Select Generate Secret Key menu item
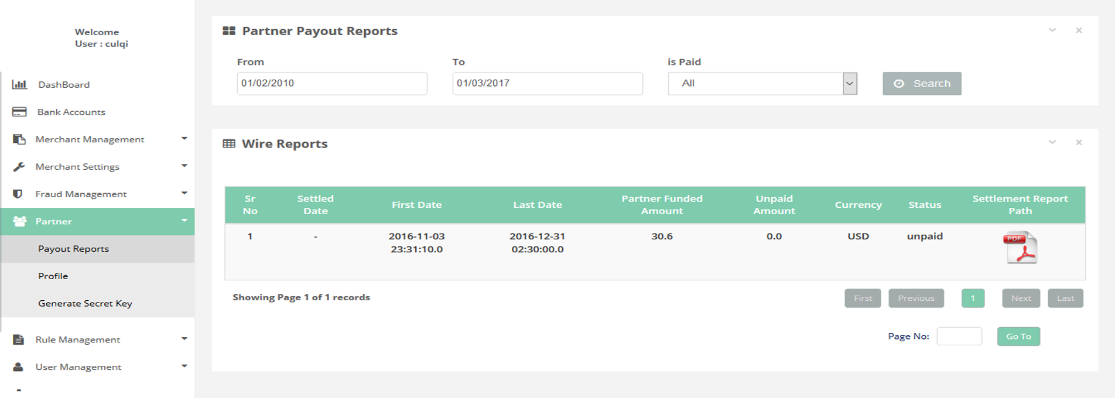 [x=85, y=303]
